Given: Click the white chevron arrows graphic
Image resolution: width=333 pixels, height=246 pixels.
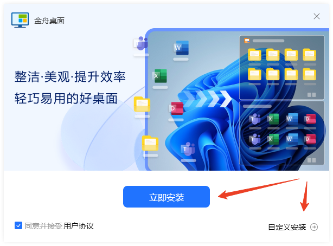Looking at the screenshot, I should pos(207,98).
